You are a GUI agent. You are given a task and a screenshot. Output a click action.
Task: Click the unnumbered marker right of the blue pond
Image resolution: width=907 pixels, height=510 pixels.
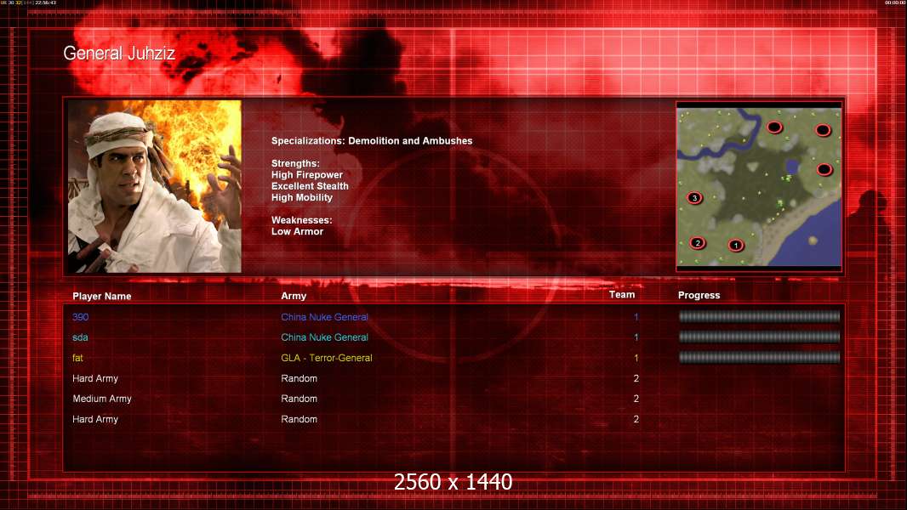coord(824,170)
